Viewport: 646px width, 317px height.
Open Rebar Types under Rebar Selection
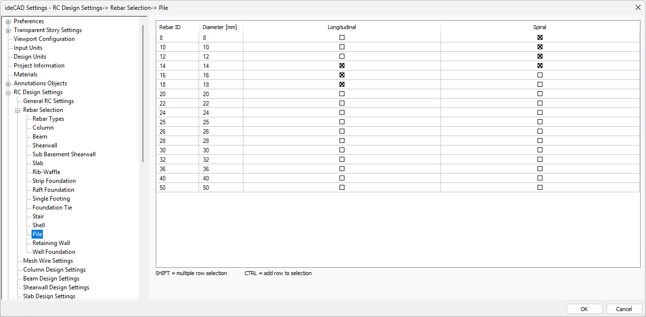(x=48, y=119)
